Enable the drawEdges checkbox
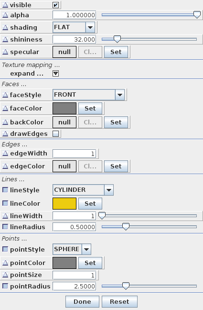The image size is (203, 310). [56, 133]
